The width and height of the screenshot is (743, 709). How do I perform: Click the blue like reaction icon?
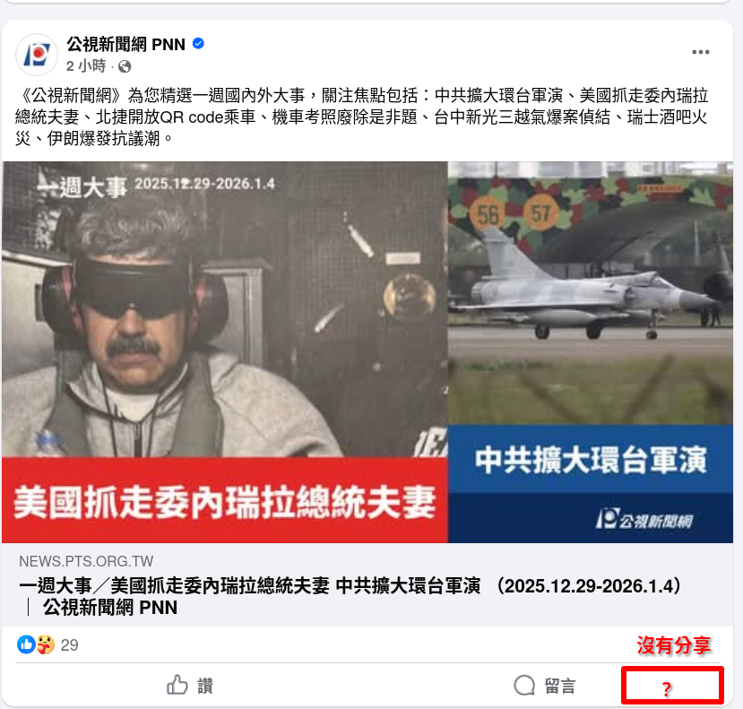26,644
